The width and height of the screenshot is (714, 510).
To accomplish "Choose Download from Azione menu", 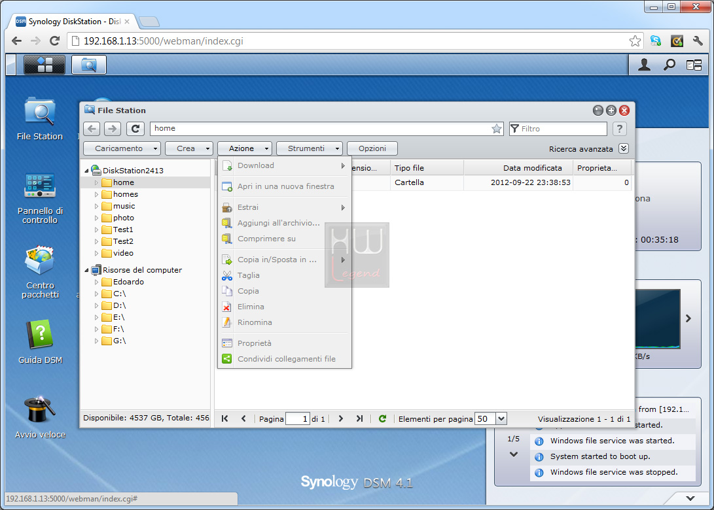I will point(285,165).
